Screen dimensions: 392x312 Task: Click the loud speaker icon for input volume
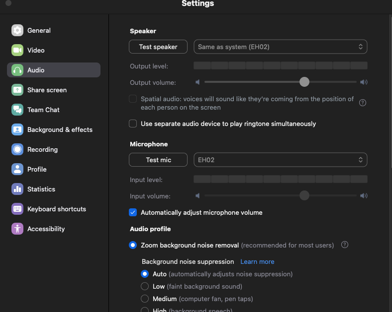(x=364, y=195)
